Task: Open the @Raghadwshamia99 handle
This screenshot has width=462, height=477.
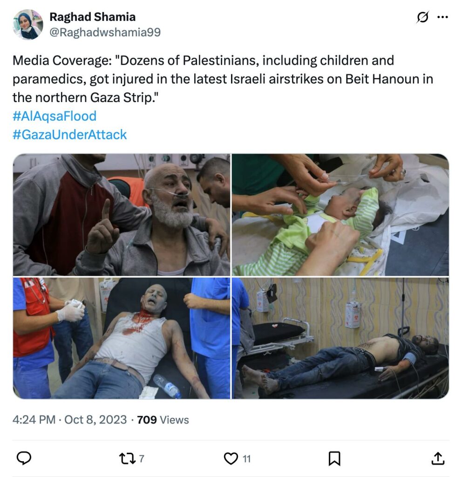Action: coord(105,32)
